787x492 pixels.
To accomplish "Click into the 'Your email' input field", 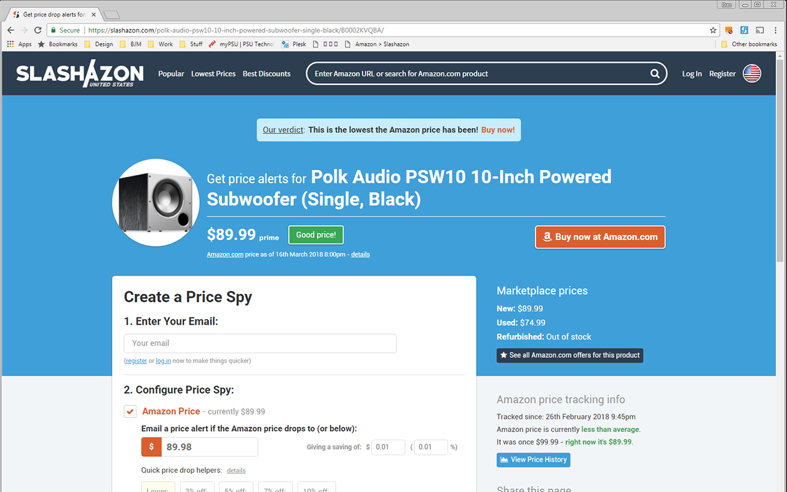I will (x=260, y=343).
